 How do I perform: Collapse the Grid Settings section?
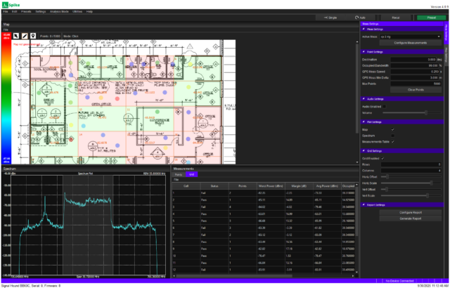pos(364,151)
